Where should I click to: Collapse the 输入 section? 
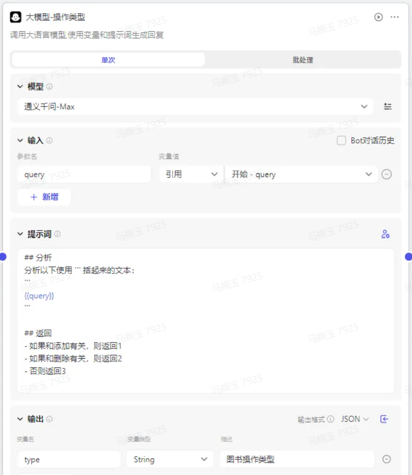click(x=20, y=140)
